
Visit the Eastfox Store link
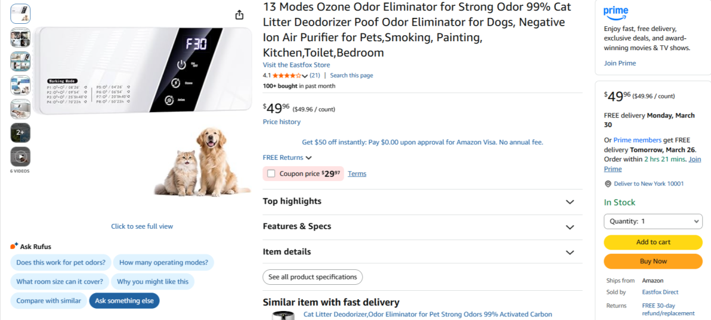pyautogui.click(x=296, y=65)
